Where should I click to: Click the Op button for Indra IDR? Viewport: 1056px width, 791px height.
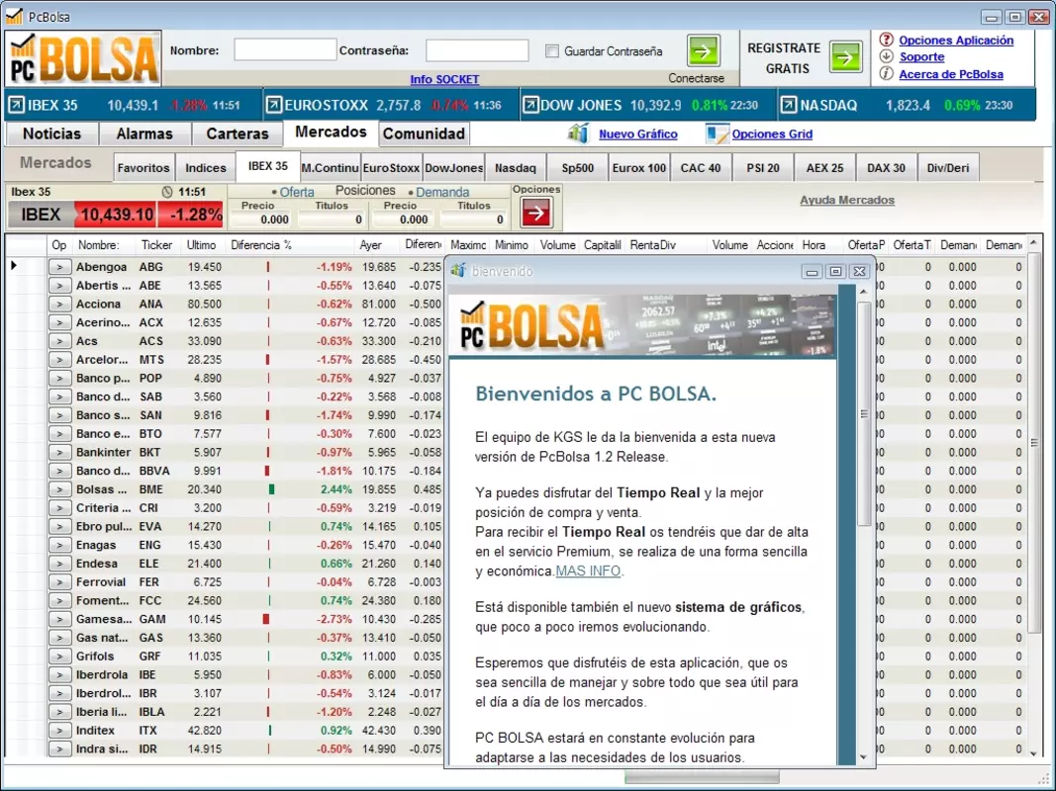(59, 749)
